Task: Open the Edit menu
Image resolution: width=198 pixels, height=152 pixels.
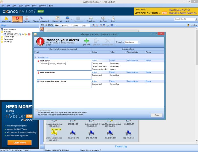Action: click(8, 6)
